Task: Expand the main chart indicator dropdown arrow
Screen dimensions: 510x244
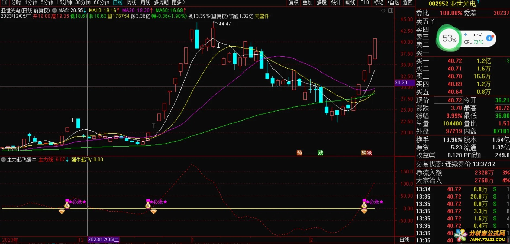Action: tap(54, 10)
